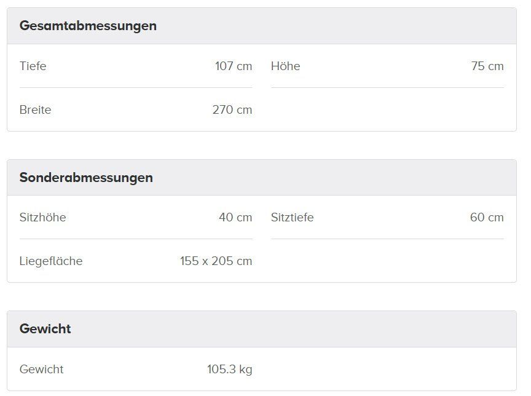Viewport: 531px width, 396px height.
Task: Select the 155 x 205 cm value
Action: coord(216,261)
